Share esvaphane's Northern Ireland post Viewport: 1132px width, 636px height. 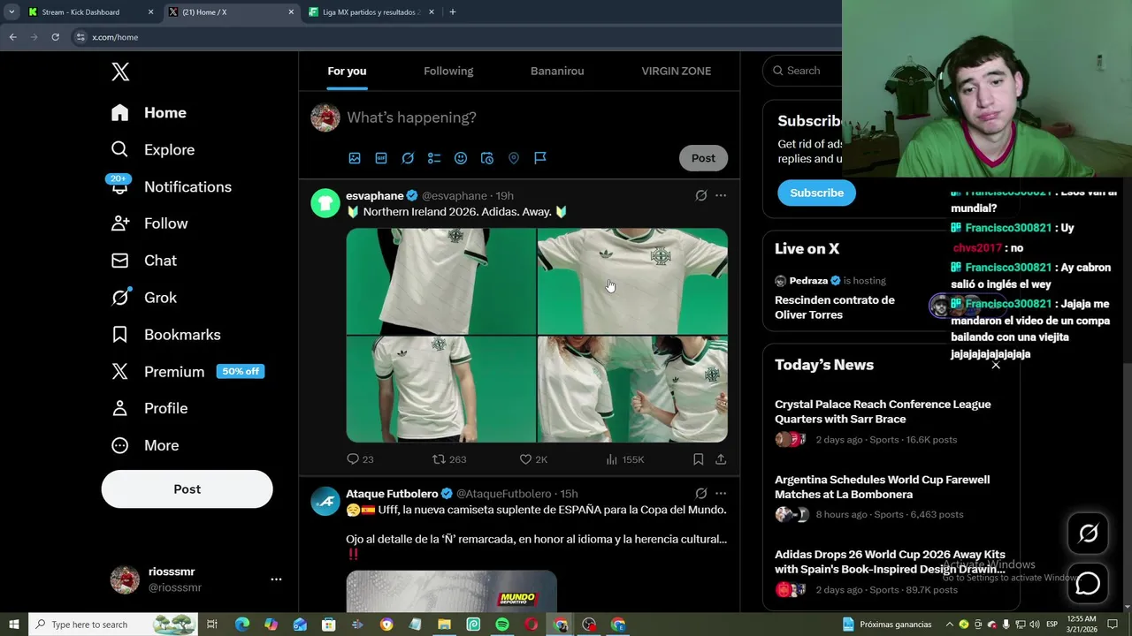(x=721, y=459)
